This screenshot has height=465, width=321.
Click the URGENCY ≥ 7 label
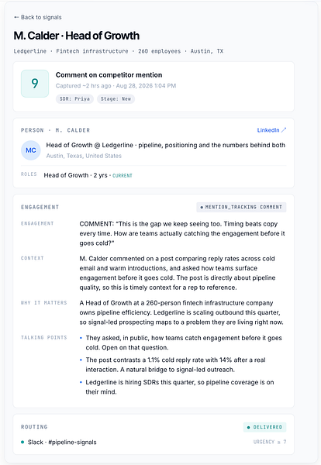270,442
